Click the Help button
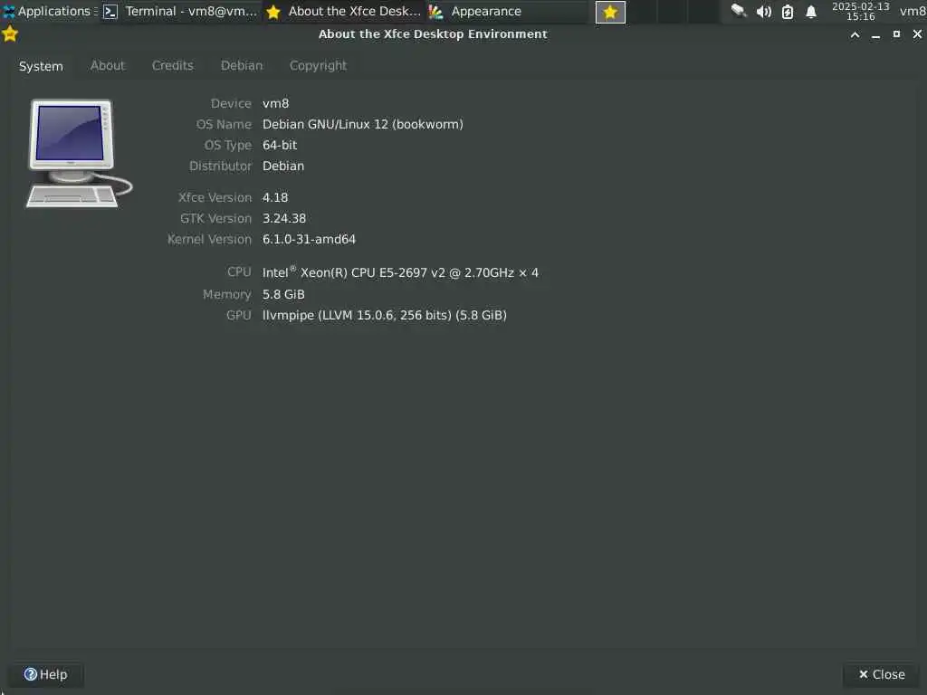The width and height of the screenshot is (927, 695). coord(45,674)
